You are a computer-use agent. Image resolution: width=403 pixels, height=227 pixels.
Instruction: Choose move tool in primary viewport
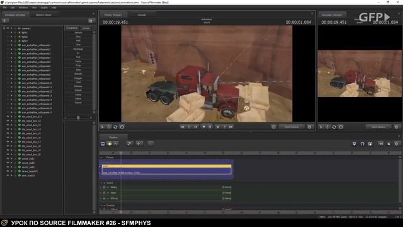click(109, 127)
